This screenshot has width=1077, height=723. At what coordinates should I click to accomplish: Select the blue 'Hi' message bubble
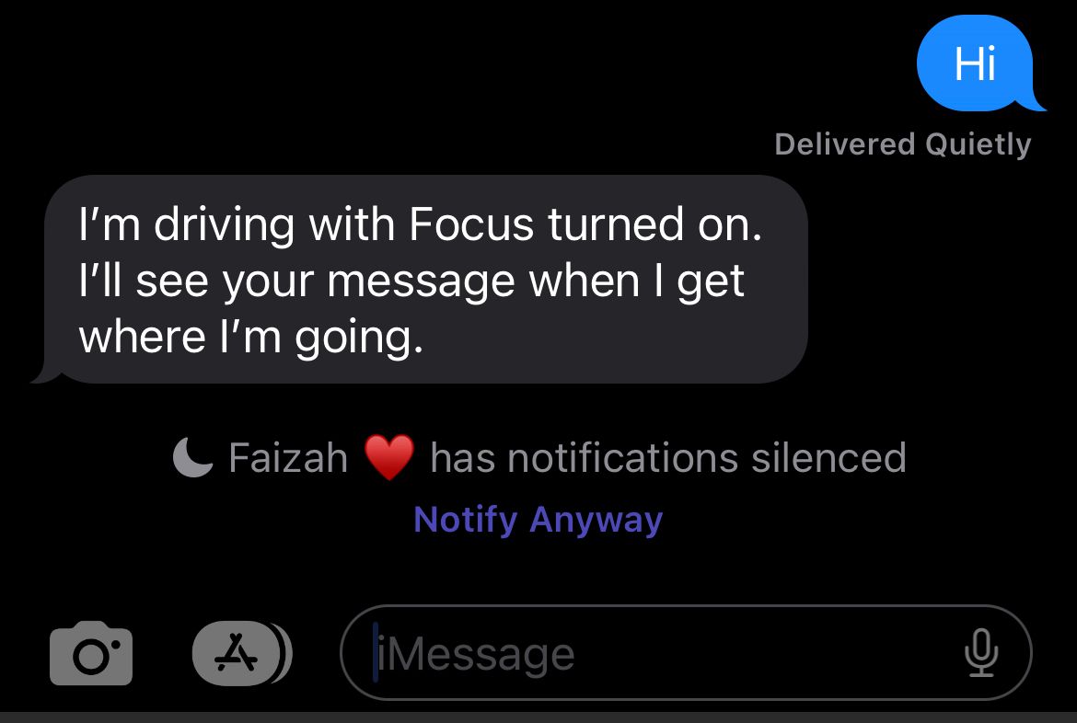pos(975,64)
